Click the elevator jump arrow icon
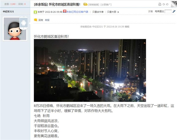This screenshot has width=177, height=140. pos(174,11)
